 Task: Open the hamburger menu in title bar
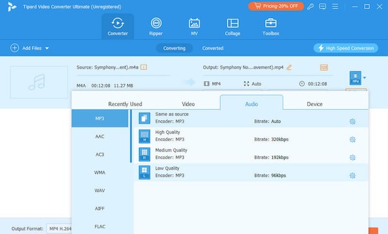(x=335, y=6)
